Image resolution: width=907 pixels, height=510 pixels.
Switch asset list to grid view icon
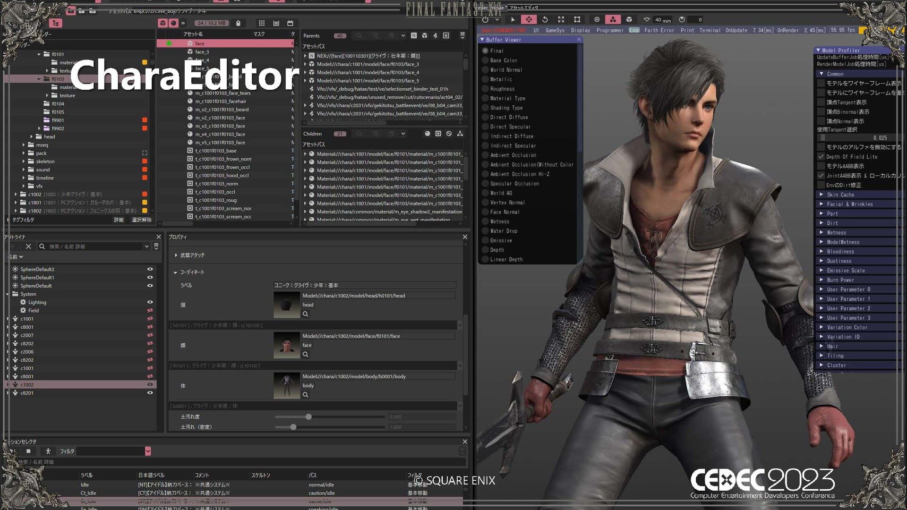point(262,23)
